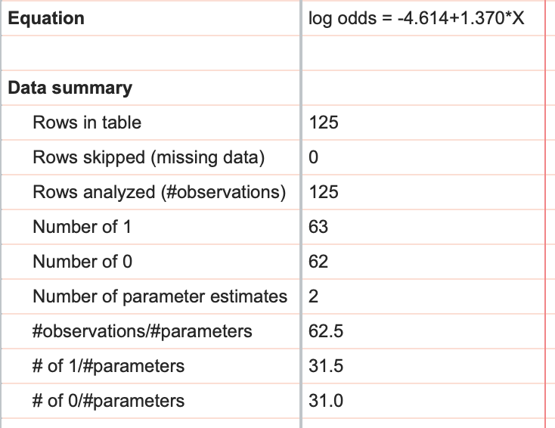The image size is (555, 428).
Task: Click the Rows analyzed value 125
Action: (324, 192)
